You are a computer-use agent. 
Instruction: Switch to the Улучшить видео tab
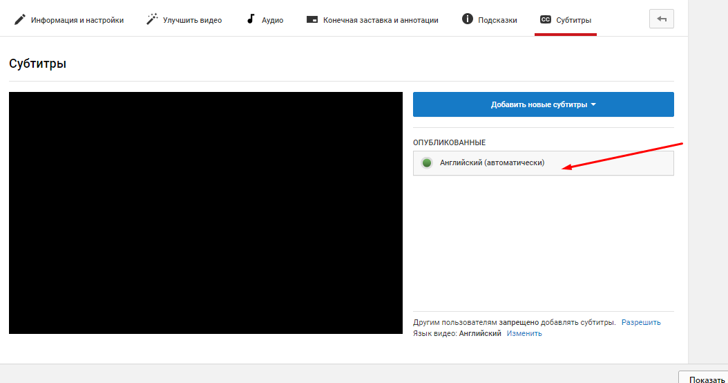184,20
